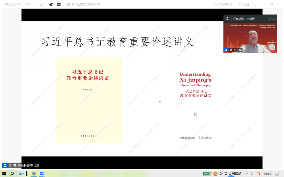
Task: Click the network signal strength icon
Action: [35, 4]
